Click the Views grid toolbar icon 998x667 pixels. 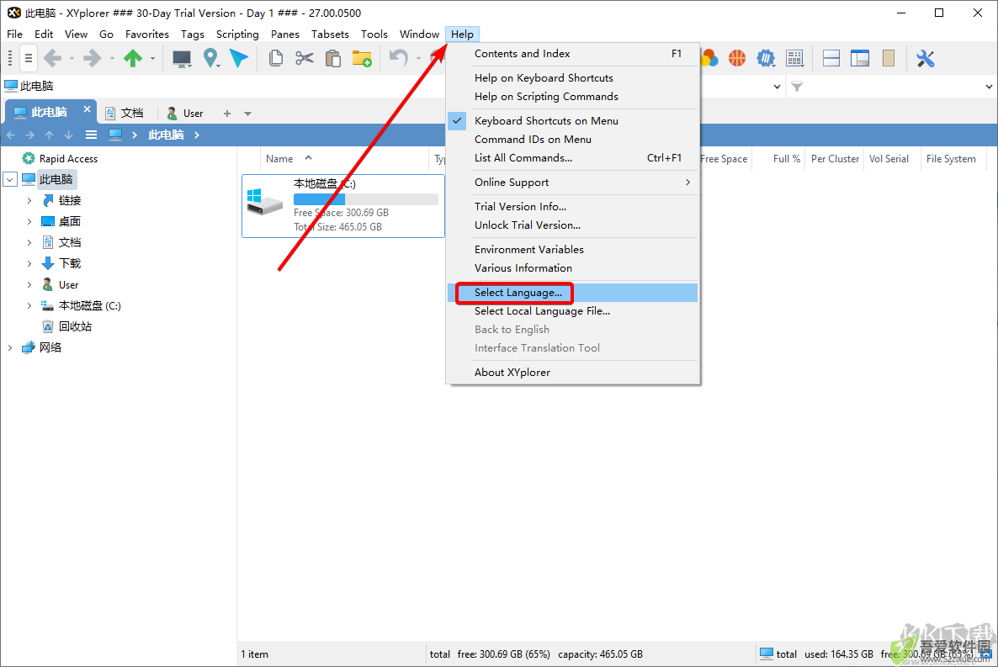pos(794,59)
